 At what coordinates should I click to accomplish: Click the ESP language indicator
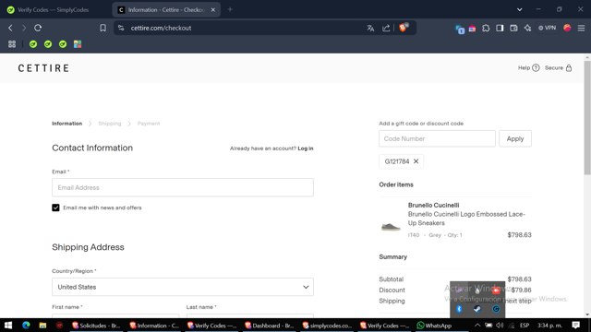coord(525,326)
